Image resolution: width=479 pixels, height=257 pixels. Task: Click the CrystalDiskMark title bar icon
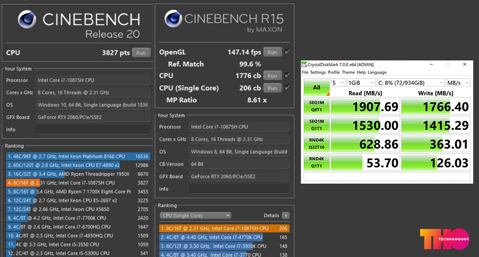pos(304,64)
